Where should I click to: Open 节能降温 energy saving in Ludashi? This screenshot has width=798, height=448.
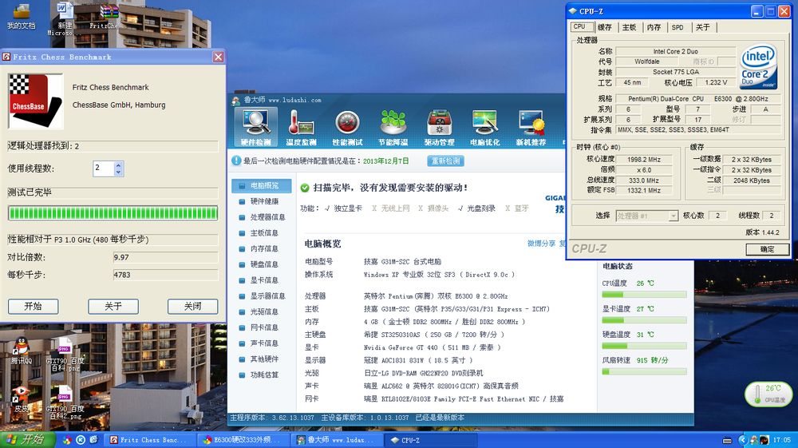pyautogui.click(x=393, y=127)
